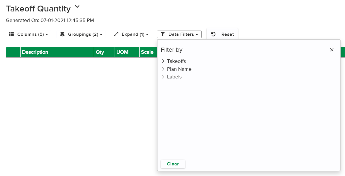Click the Expand diagonal arrows icon
The image size is (345, 176).
click(x=116, y=34)
